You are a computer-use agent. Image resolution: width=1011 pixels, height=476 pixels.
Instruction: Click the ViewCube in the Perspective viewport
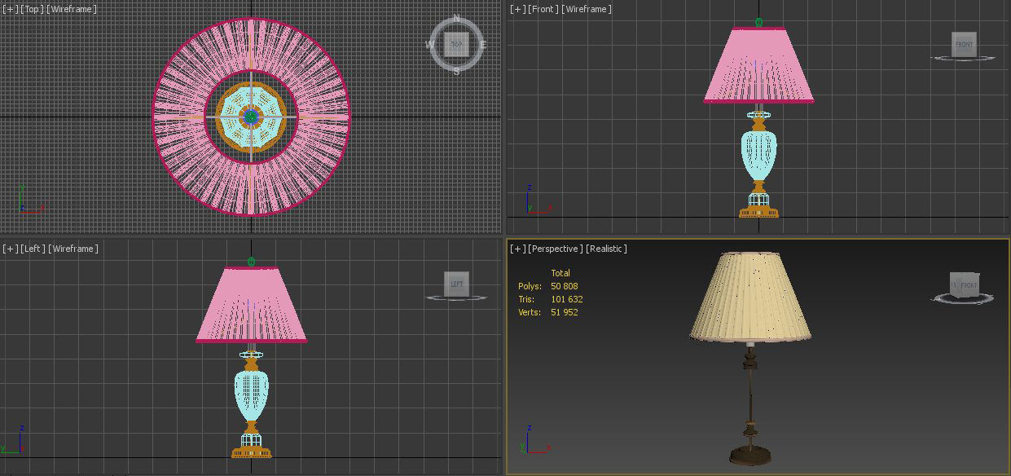965,284
